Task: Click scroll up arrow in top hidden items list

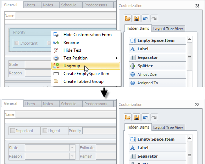Action: tap(190, 39)
